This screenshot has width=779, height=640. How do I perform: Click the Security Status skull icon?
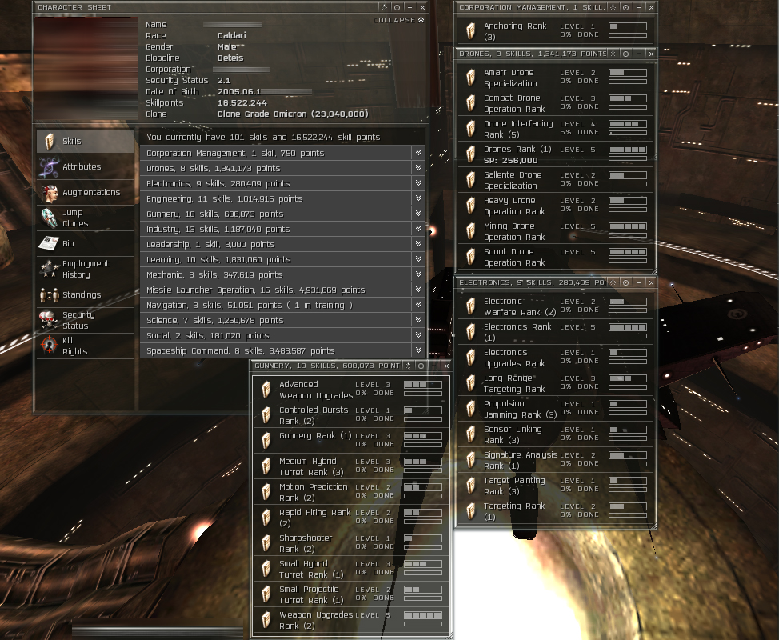coord(49,320)
